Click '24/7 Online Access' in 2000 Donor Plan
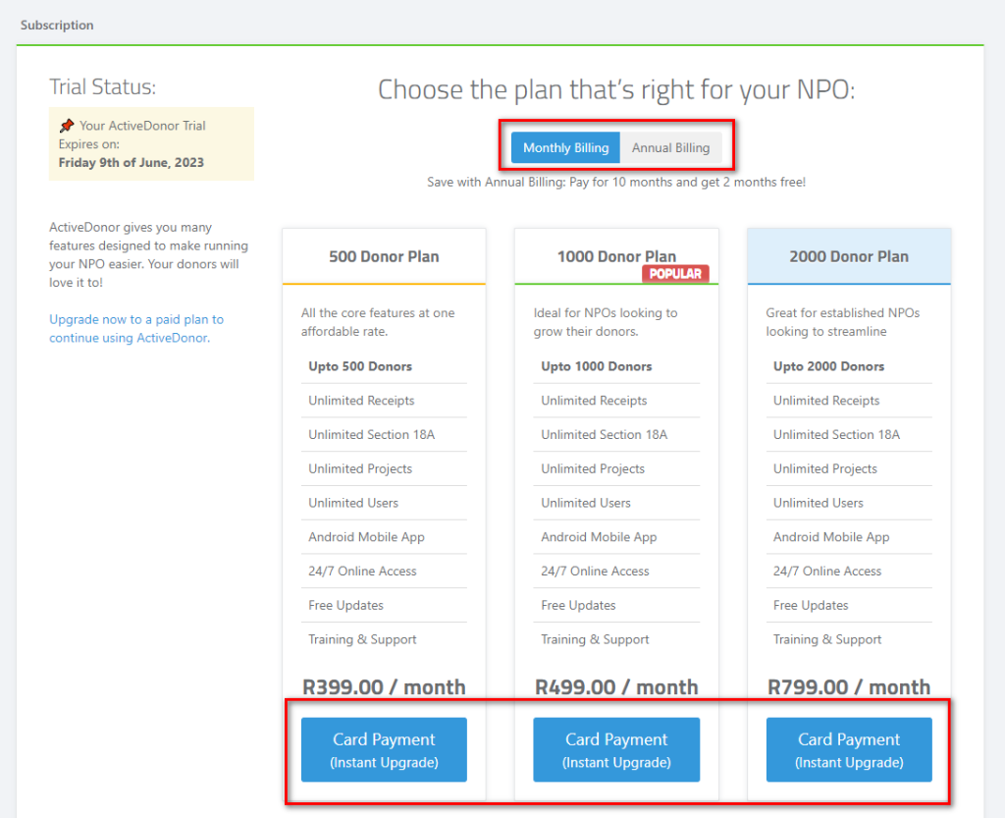Image resolution: width=1005 pixels, height=818 pixels. point(849,572)
